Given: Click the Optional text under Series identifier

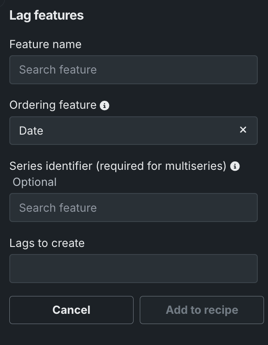Looking at the screenshot, I should tap(35, 182).
